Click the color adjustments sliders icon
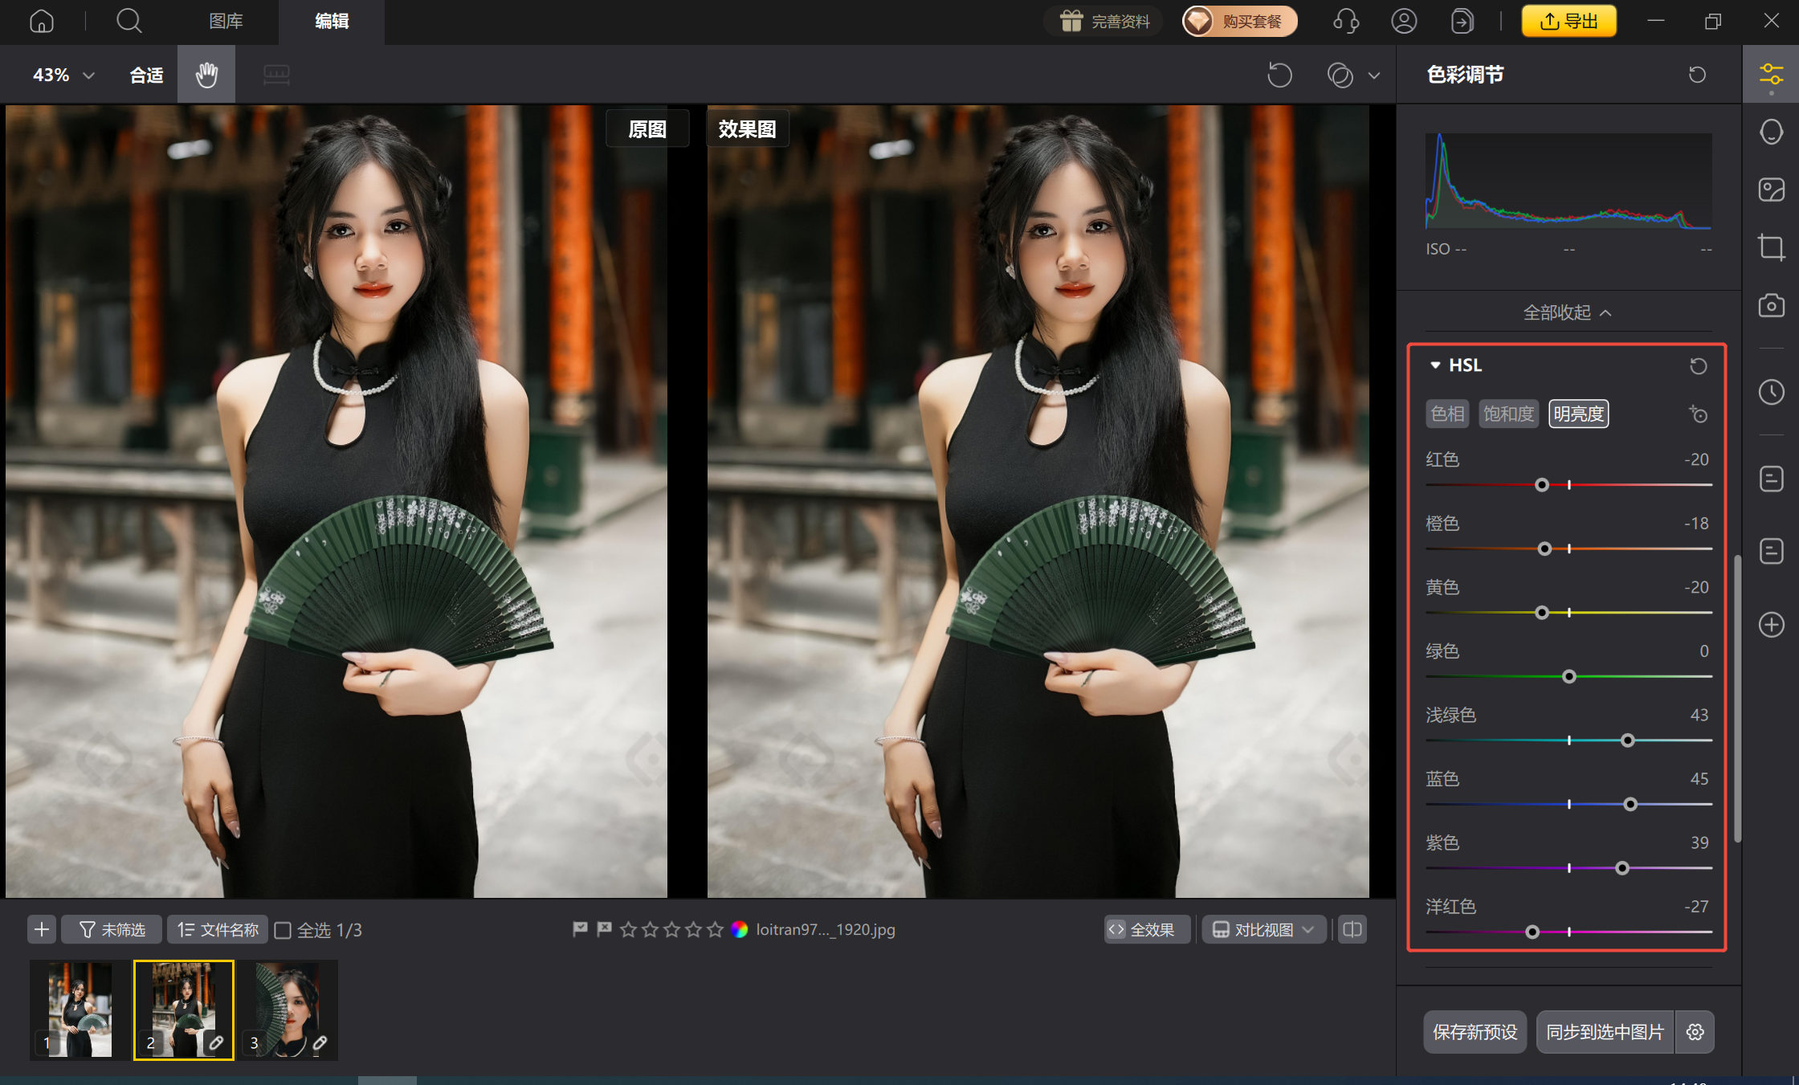 [x=1772, y=74]
